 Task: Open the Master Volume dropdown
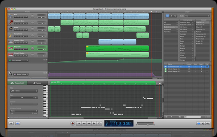coord(21,74)
